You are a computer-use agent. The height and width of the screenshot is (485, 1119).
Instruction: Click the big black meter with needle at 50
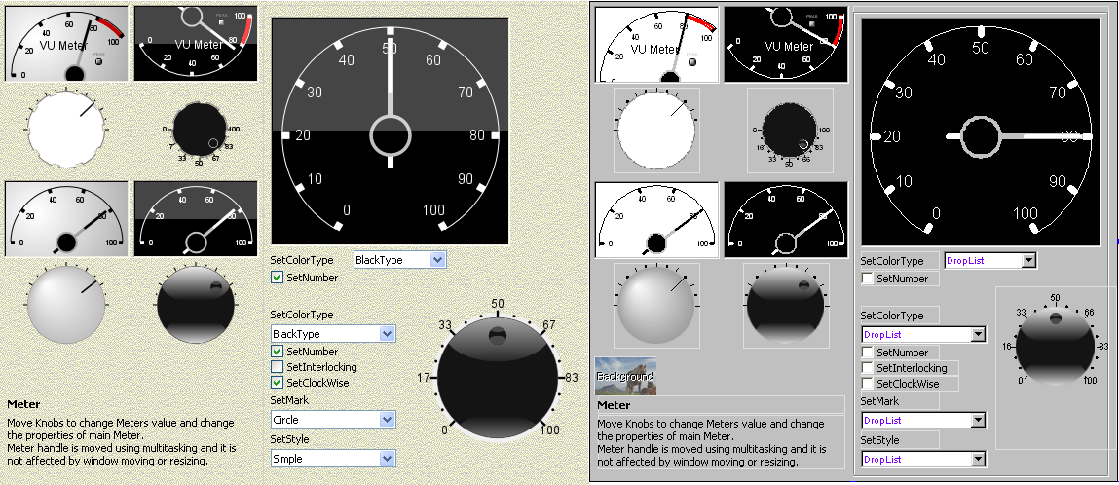click(x=390, y=131)
